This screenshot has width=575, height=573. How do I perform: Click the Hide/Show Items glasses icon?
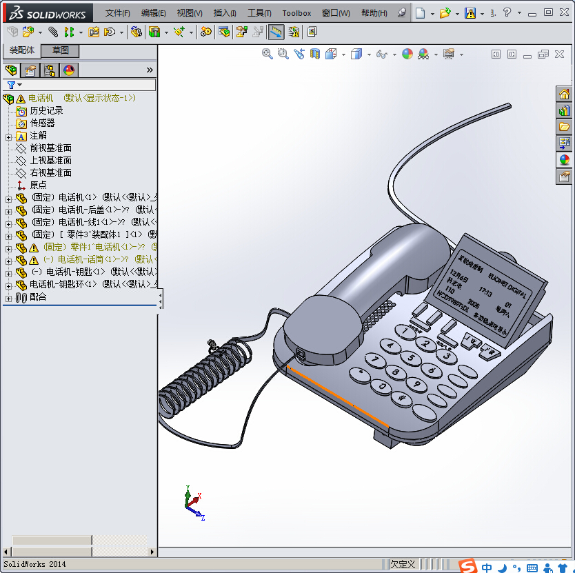click(x=382, y=54)
